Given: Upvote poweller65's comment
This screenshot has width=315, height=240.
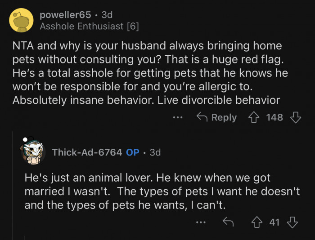Looking at the screenshot, I should 255,118.
